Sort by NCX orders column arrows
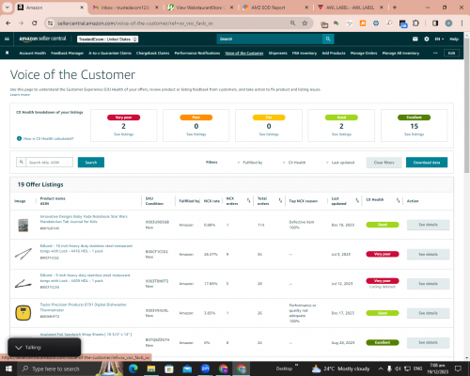Screen dimensions: 470x376 pos(248,200)
